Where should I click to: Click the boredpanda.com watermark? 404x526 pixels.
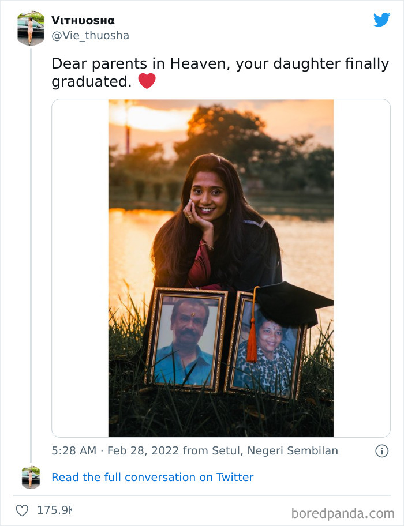tap(342, 513)
